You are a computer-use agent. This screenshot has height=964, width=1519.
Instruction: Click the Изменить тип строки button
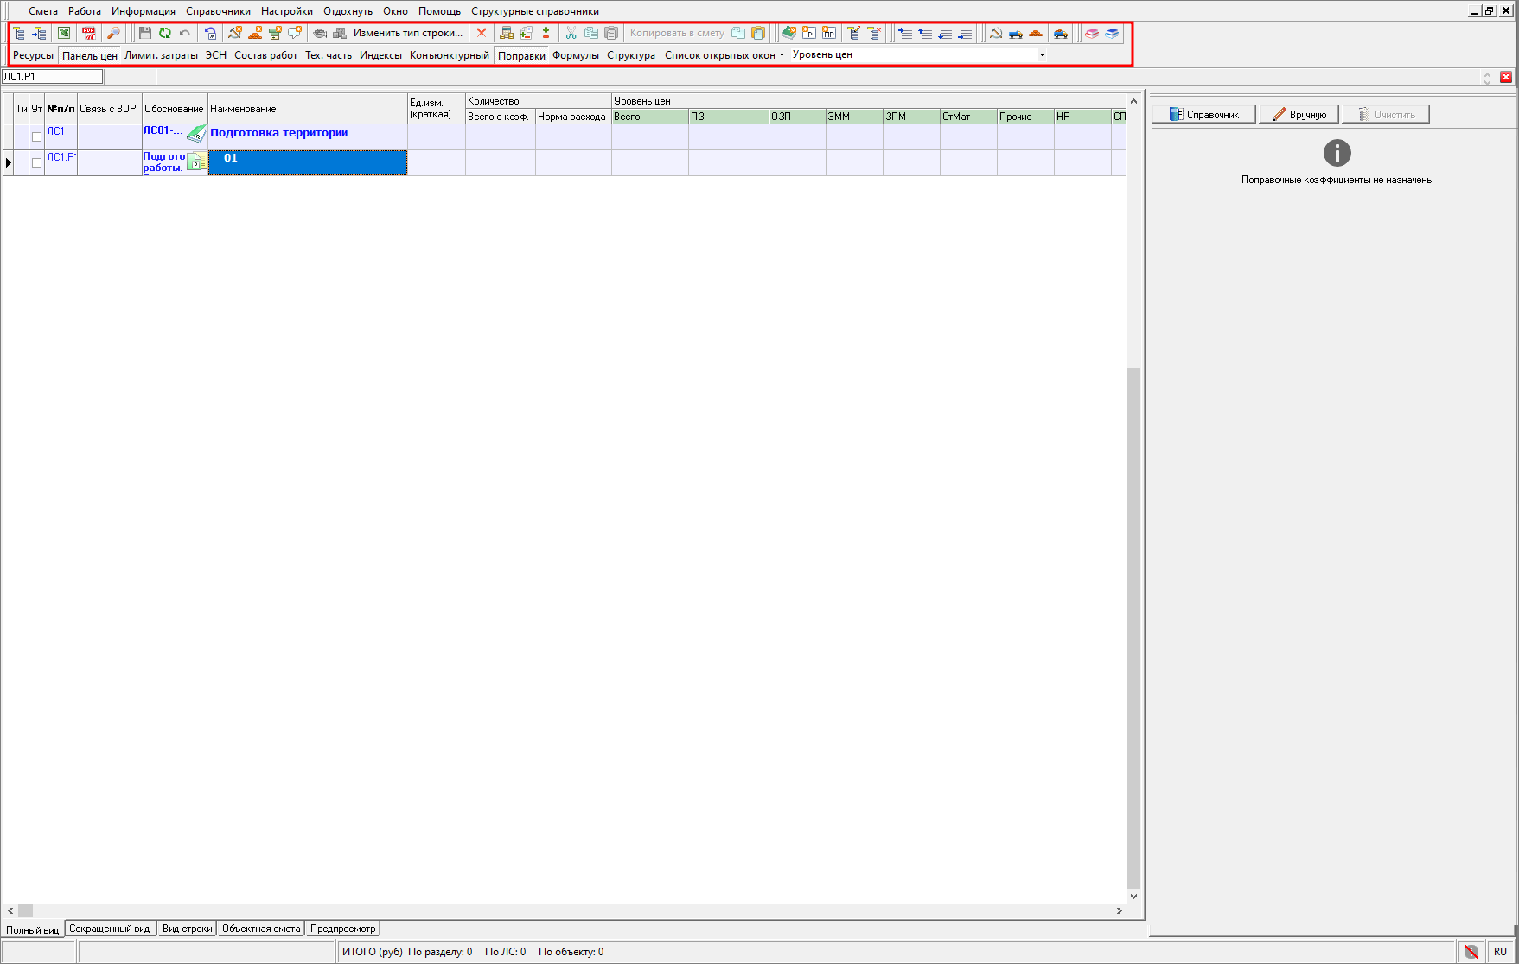[408, 33]
